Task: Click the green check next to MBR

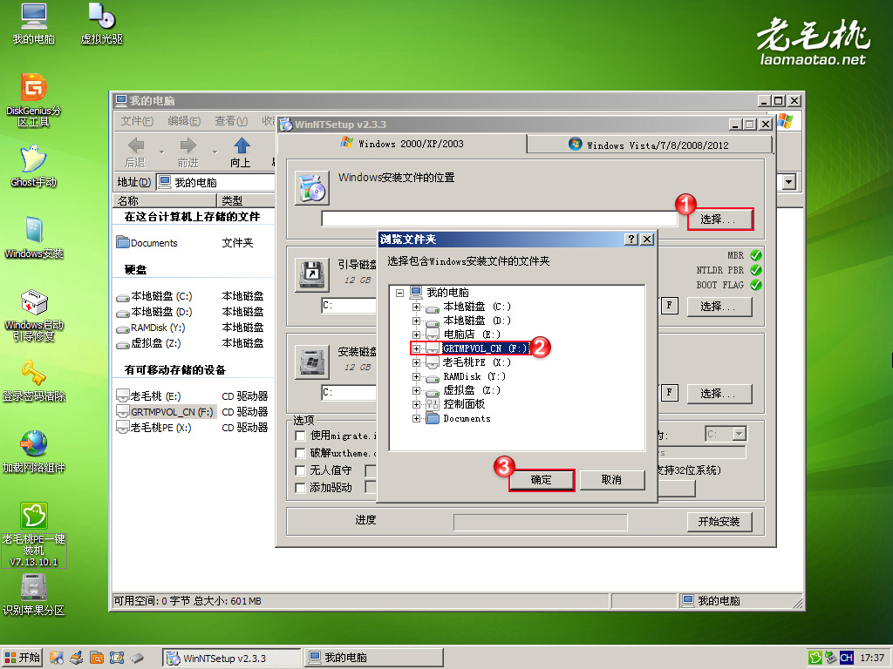Action: coord(756,255)
